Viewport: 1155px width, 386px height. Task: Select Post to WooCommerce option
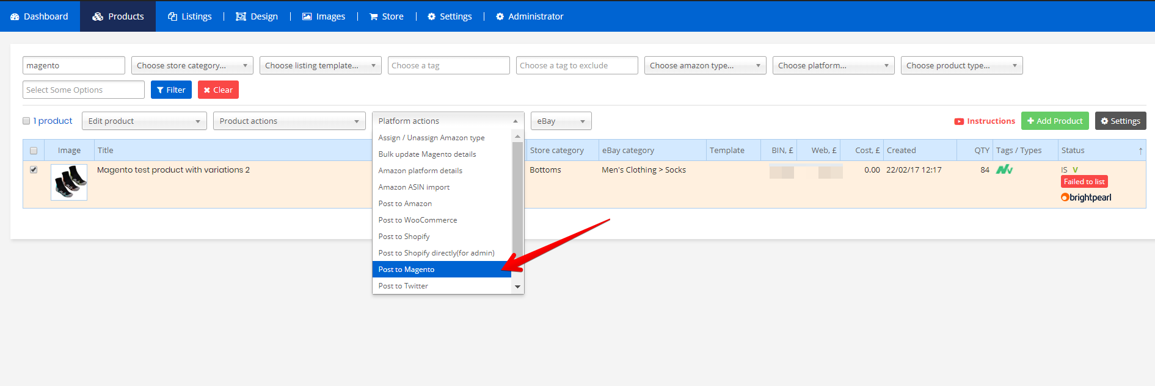pyautogui.click(x=442, y=220)
